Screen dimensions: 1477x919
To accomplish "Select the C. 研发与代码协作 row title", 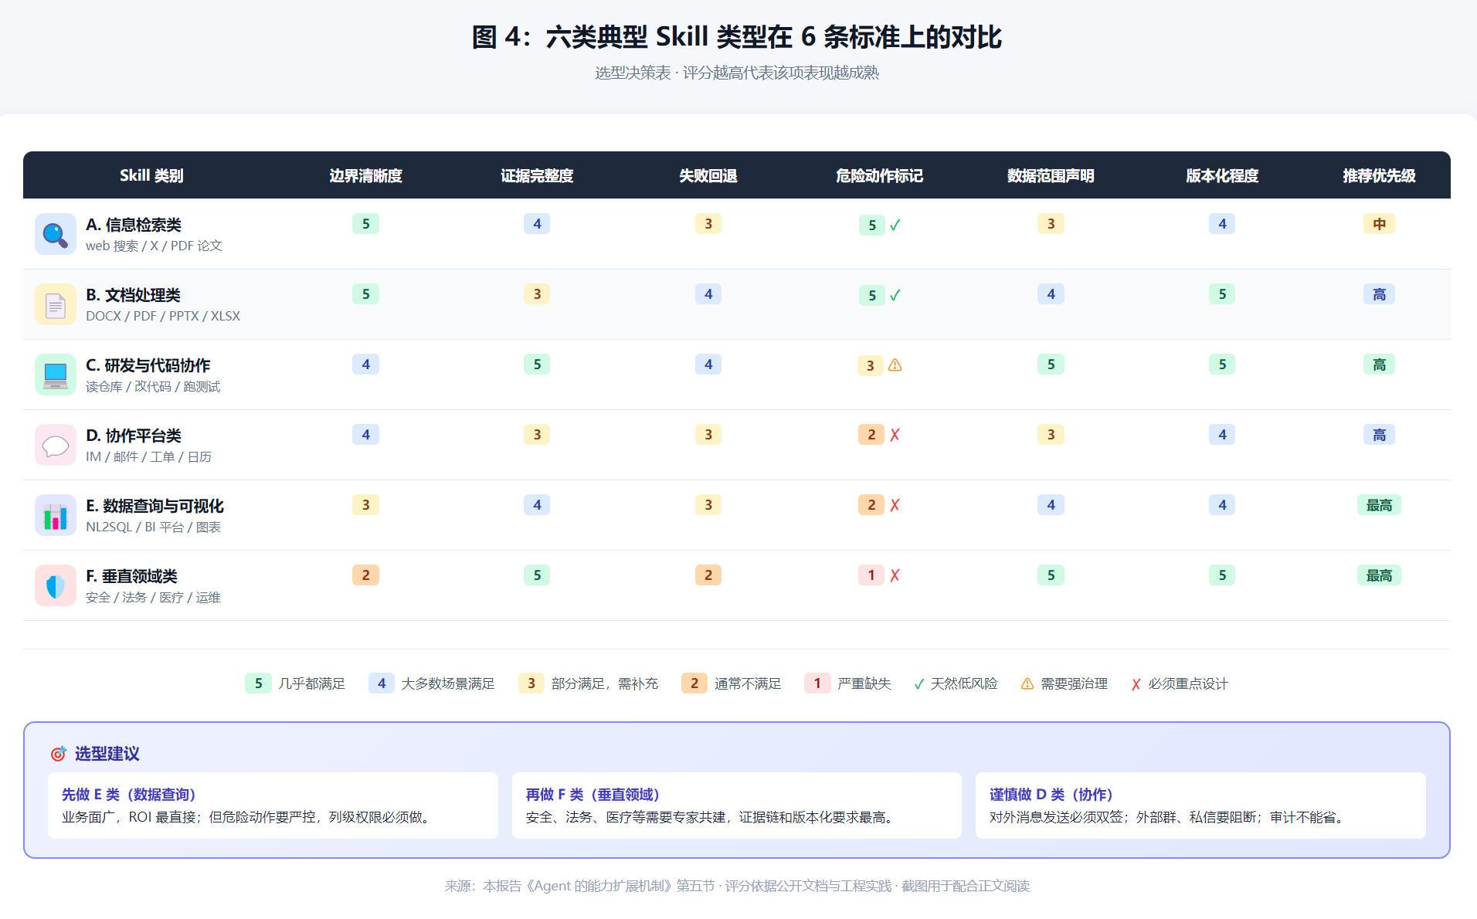I will (x=148, y=365).
